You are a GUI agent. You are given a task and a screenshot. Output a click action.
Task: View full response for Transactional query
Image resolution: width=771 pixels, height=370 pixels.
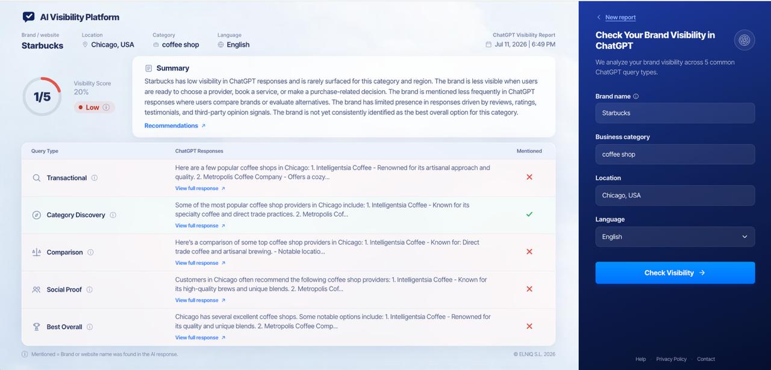(200, 188)
